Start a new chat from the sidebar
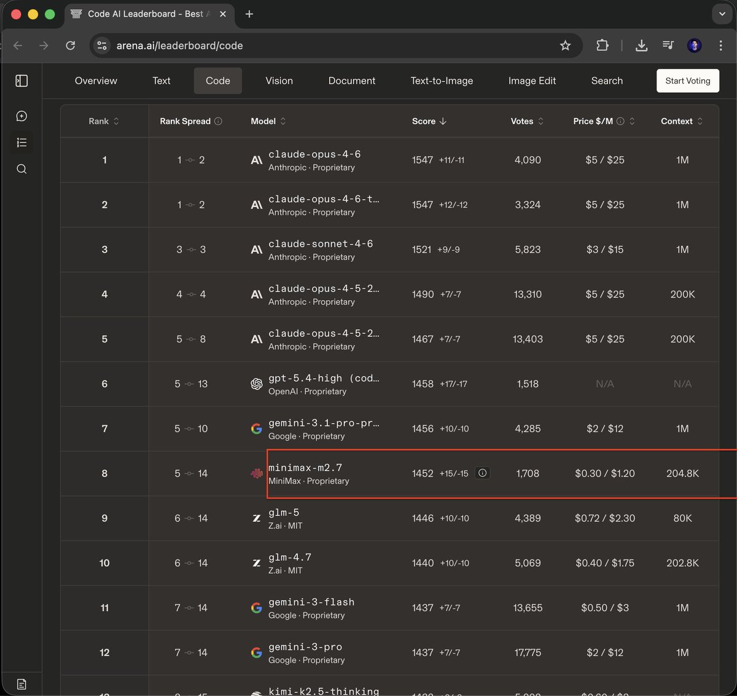The height and width of the screenshot is (696, 737). [x=21, y=116]
